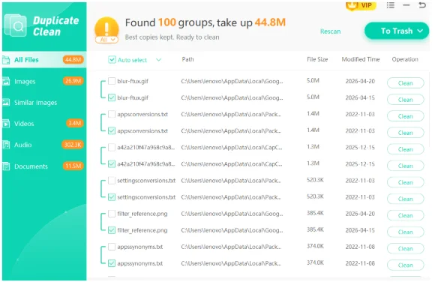Switch to the Images category

[44, 82]
